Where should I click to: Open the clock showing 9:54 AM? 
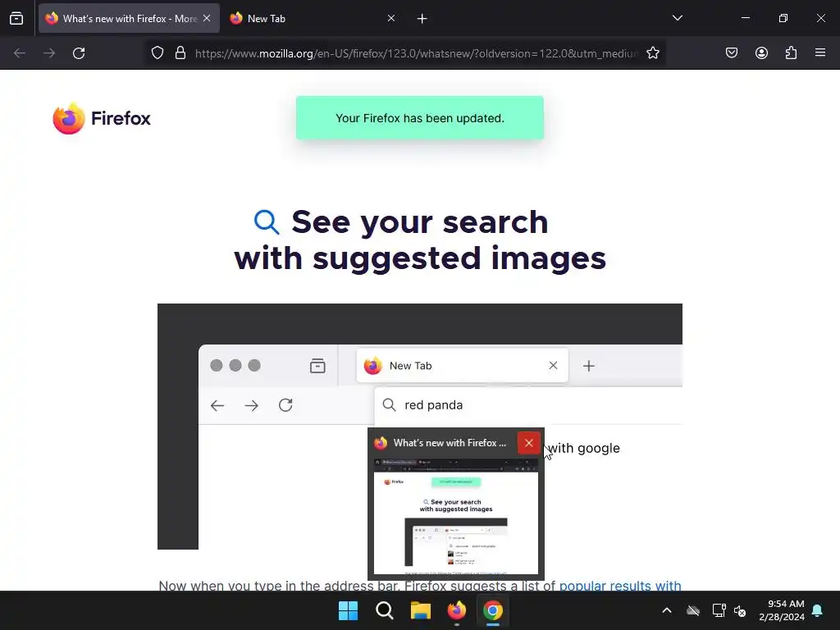click(782, 610)
